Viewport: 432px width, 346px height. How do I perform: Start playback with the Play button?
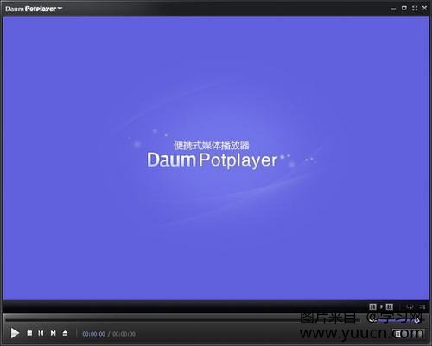15,333
